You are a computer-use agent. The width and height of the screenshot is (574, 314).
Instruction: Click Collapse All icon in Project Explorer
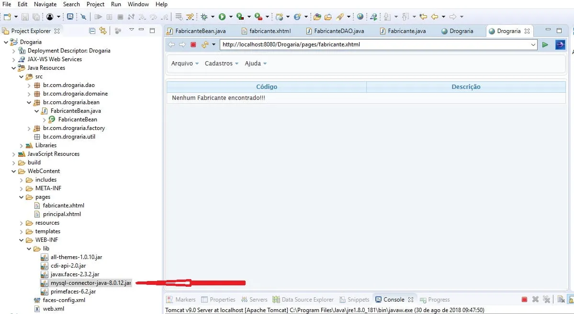coord(92,31)
